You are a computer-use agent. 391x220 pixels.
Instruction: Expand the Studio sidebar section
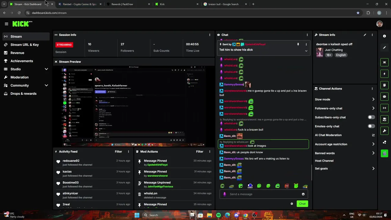46,69
